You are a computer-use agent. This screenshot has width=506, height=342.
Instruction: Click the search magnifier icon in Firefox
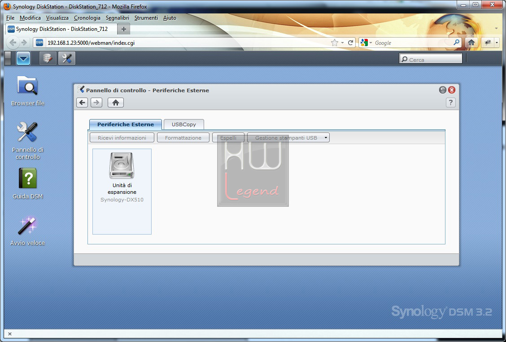456,43
